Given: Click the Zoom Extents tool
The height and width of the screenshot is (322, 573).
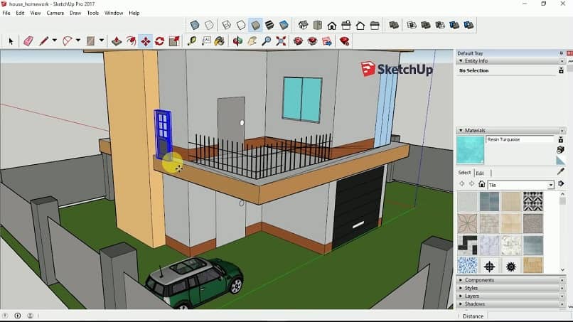Looking at the screenshot, I should coord(281,41).
